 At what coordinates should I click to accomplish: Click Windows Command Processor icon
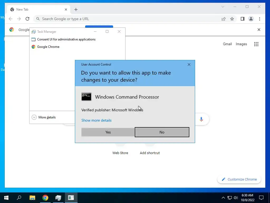[86, 97]
